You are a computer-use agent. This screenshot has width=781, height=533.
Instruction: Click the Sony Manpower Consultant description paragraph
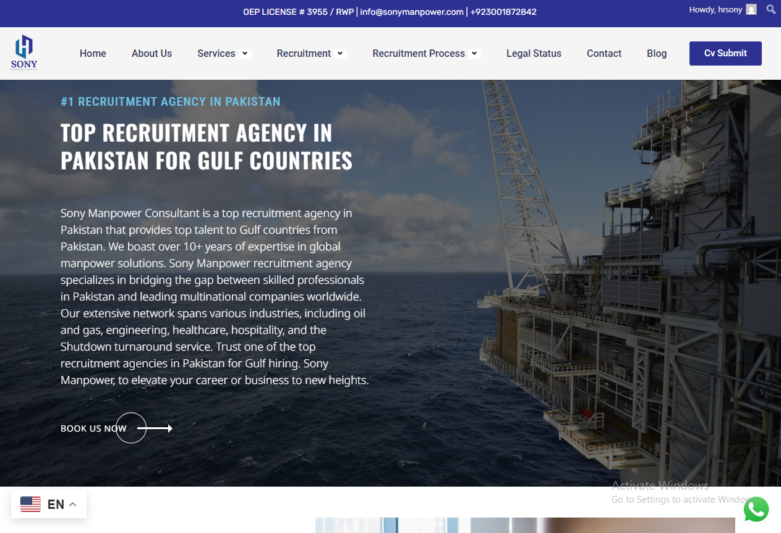(215, 297)
